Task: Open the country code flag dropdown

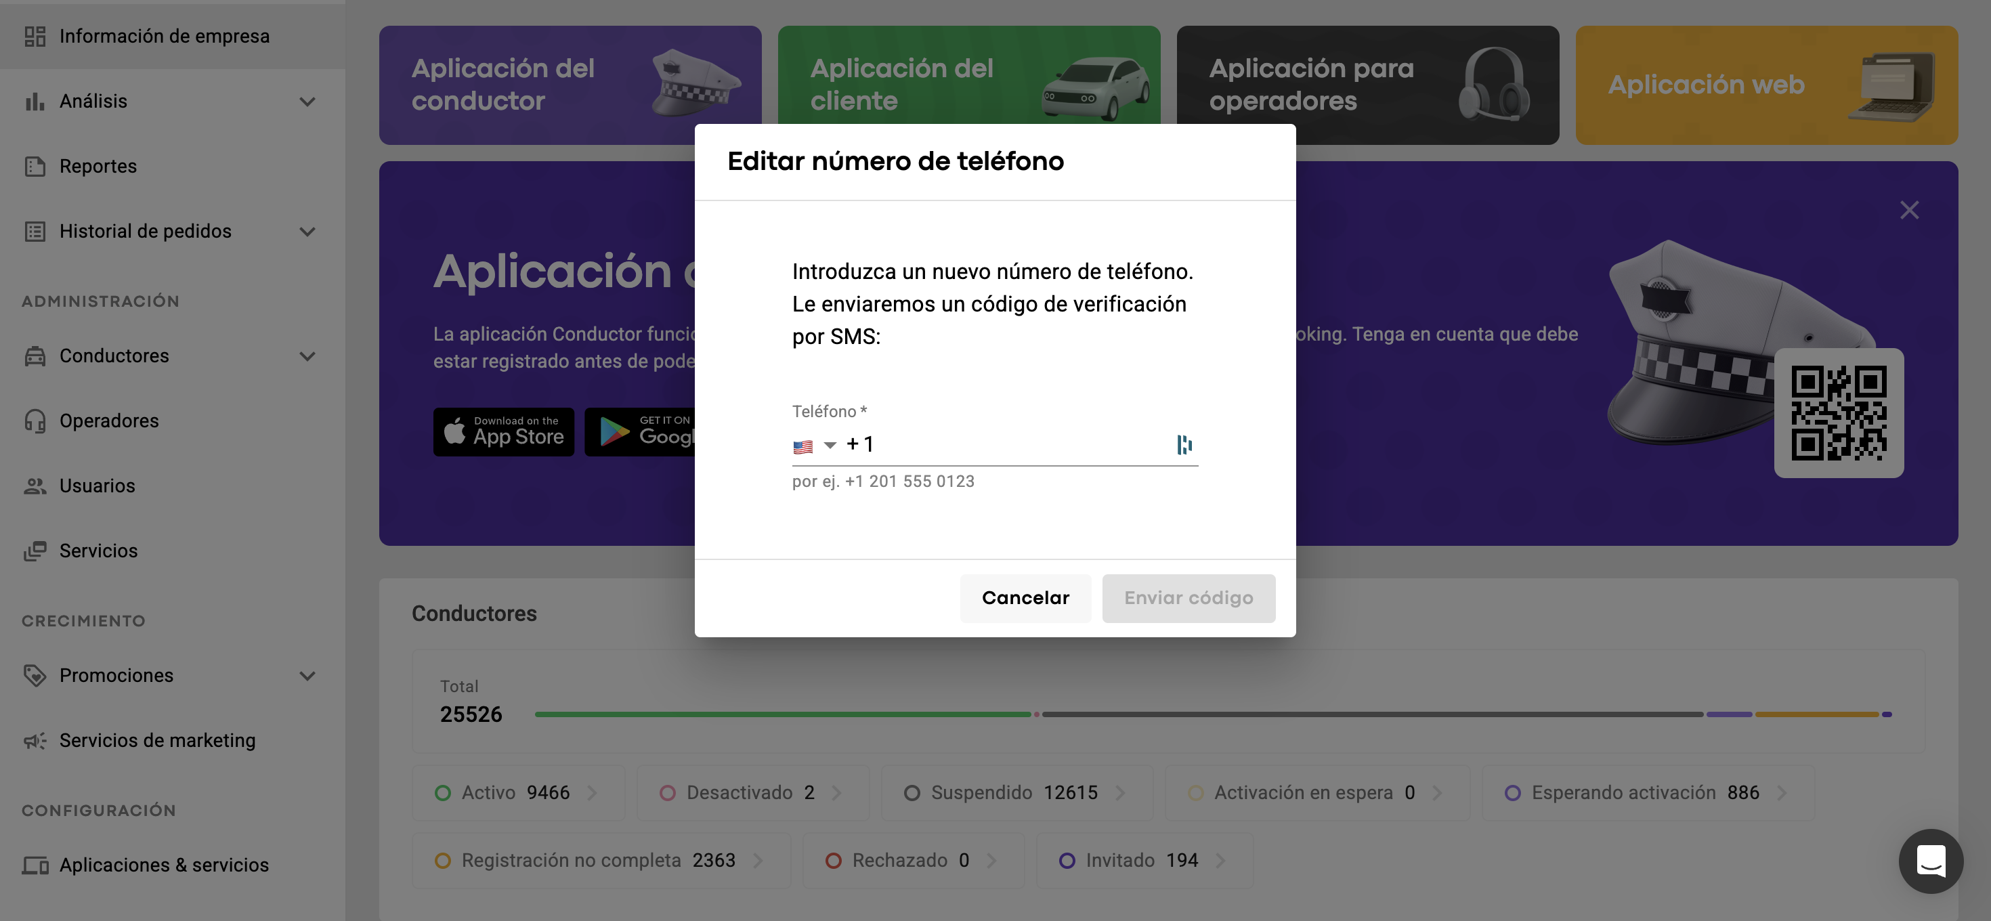Action: point(814,446)
